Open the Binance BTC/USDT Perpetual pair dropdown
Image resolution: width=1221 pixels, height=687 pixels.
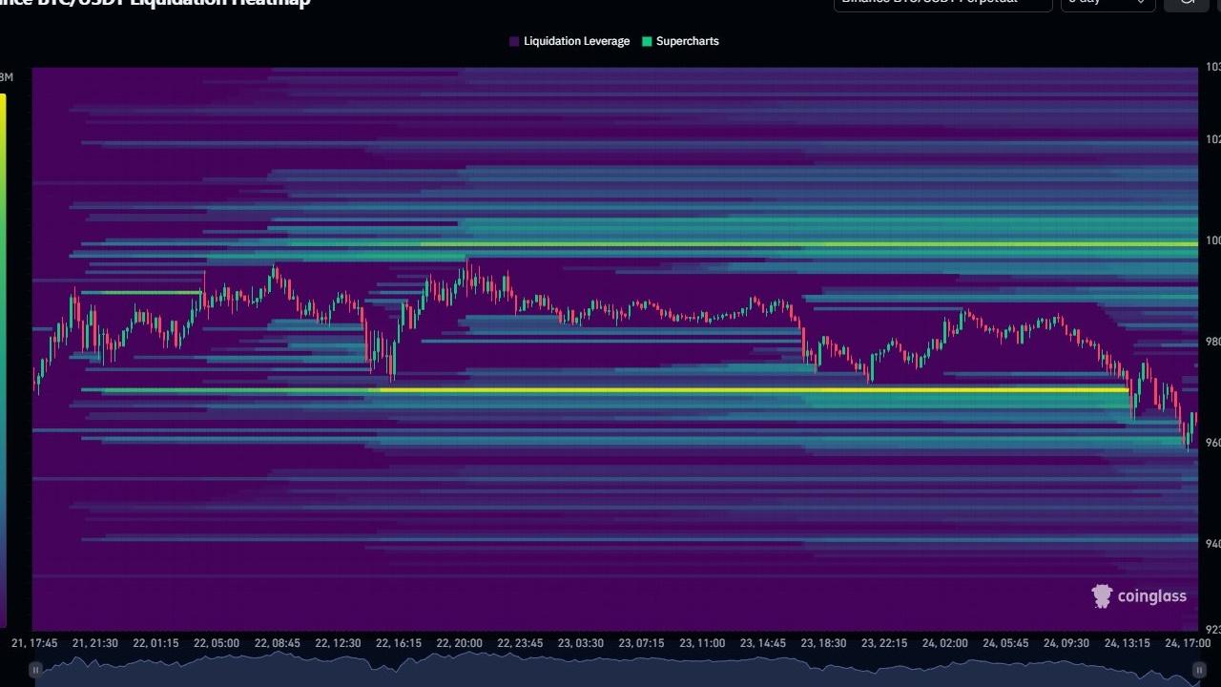tap(942, 2)
